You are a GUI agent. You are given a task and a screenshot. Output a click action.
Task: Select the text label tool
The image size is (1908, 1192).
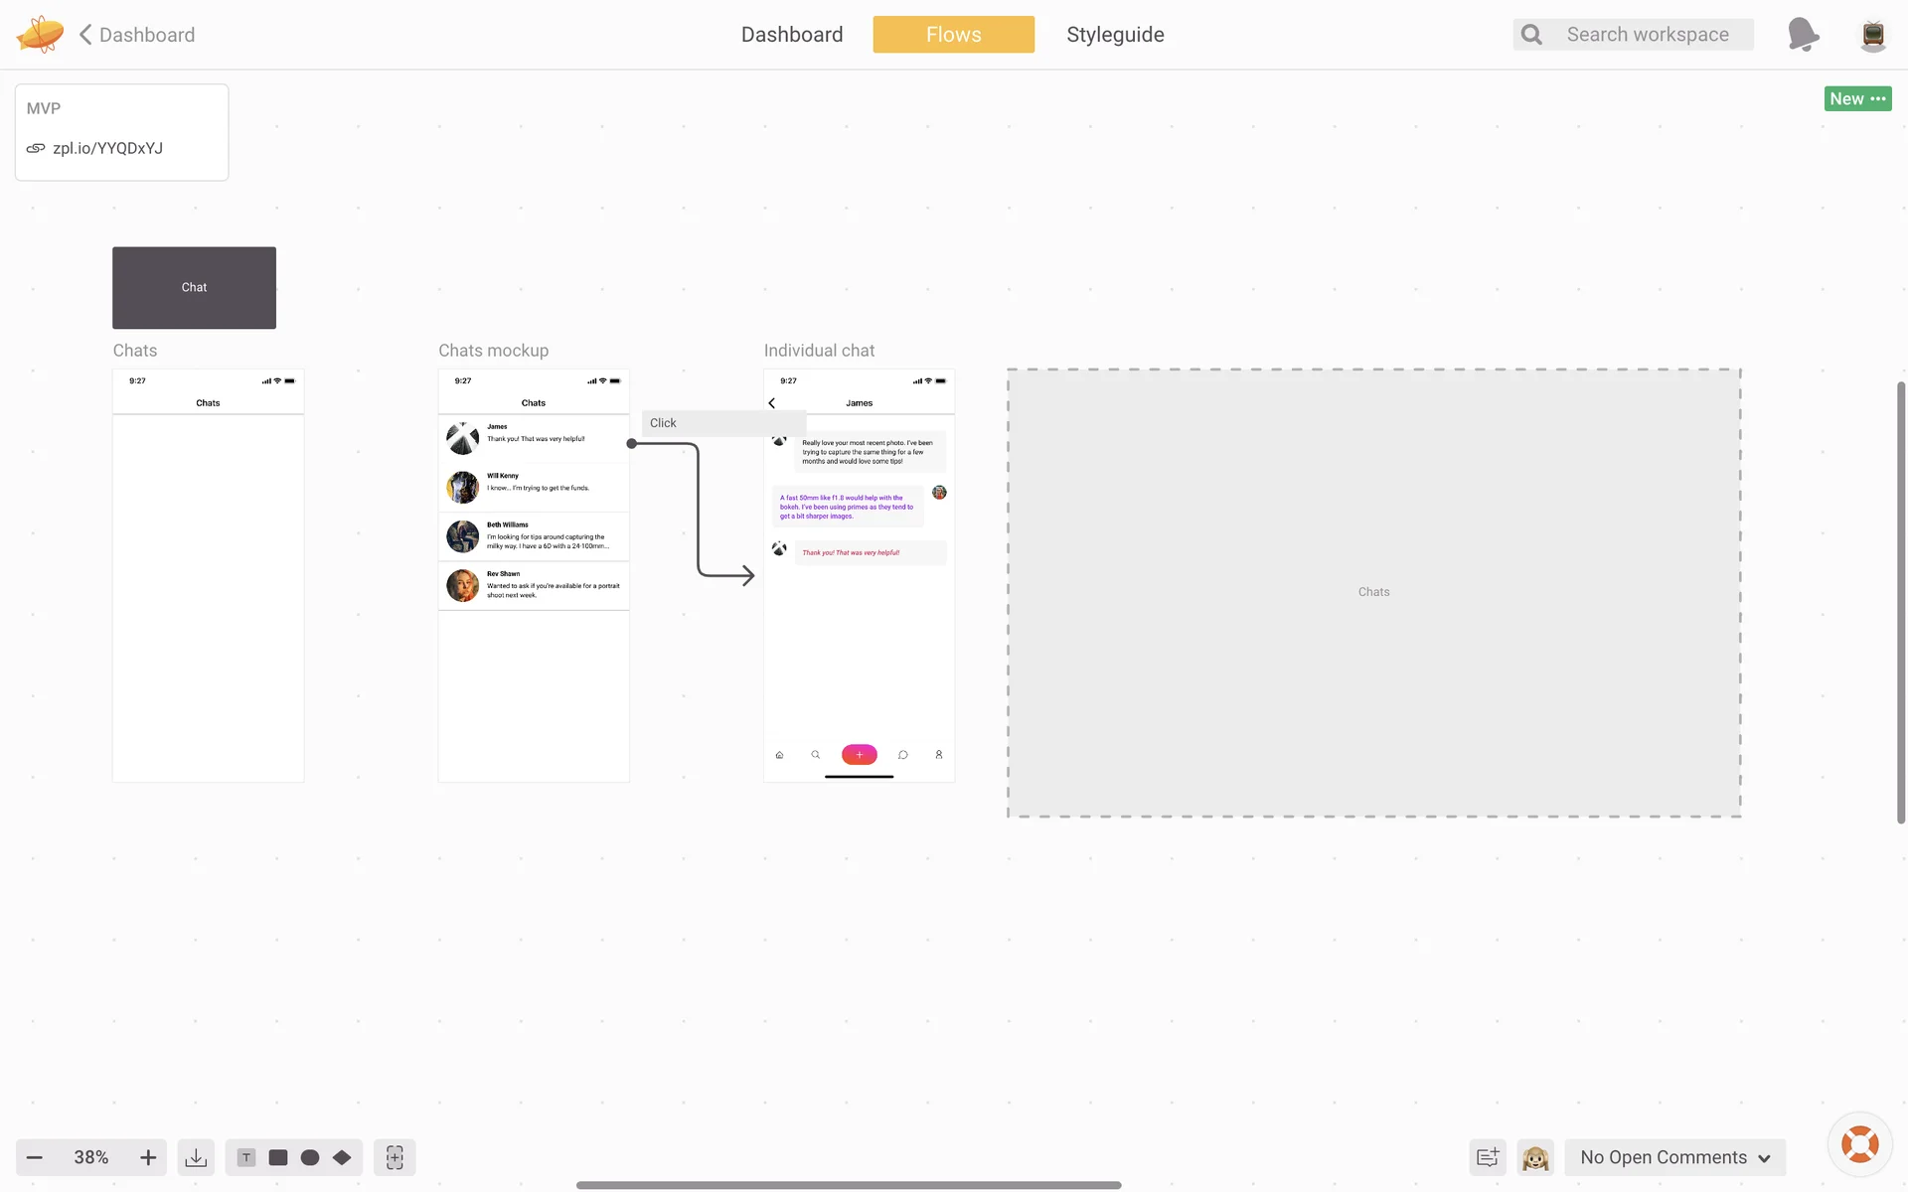pos(246,1157)
